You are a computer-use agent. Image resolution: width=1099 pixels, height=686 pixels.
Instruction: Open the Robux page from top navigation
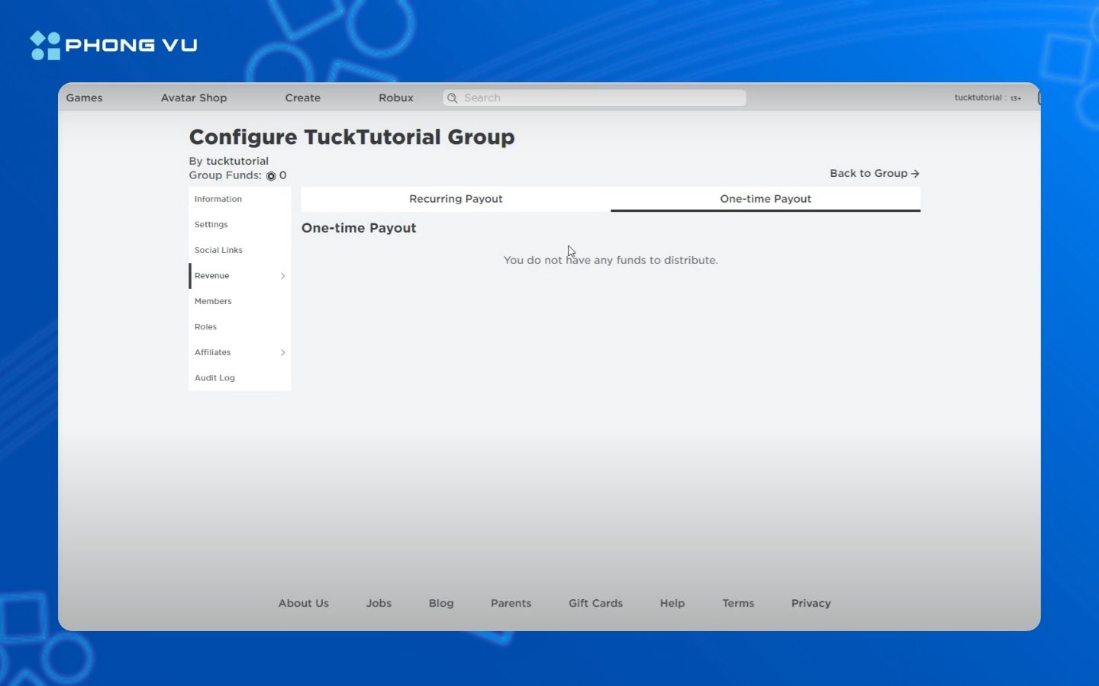[x=395, y=98]
